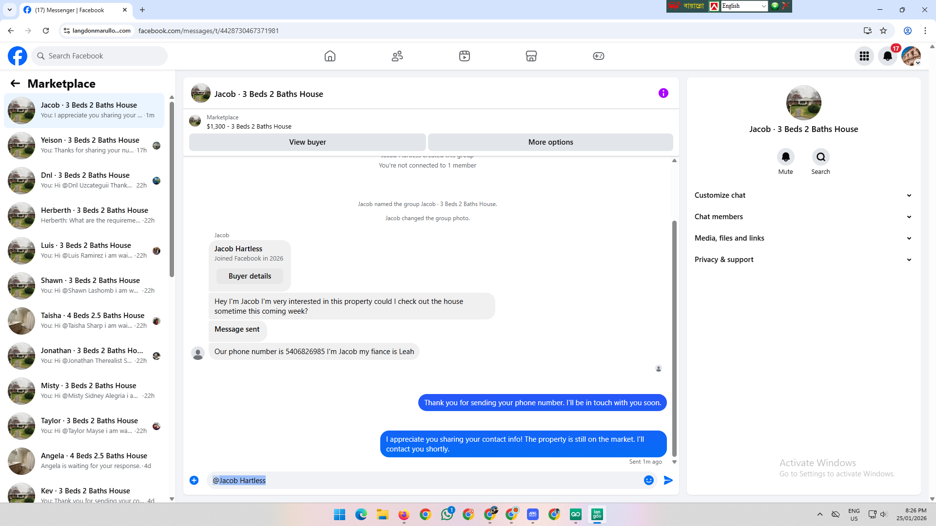Open the Kev 3 Beds 2 Baths House chat
This screenshot has width=936, height=526.
[x=84, y=491]
